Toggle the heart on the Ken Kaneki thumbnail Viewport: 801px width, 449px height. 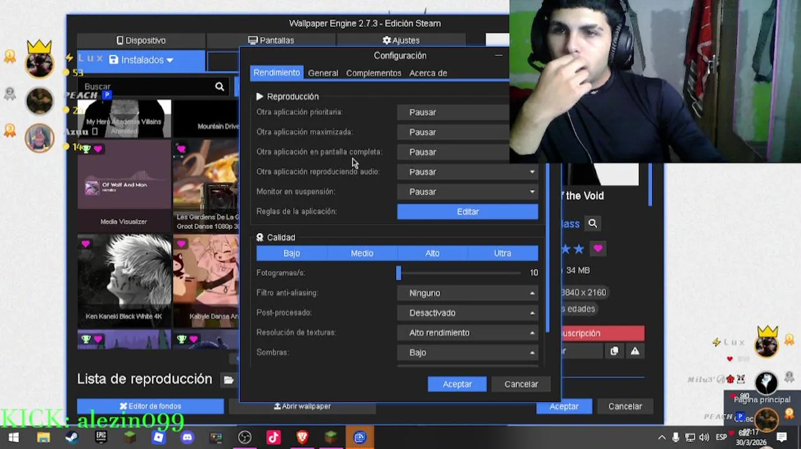click(x=85, y=244)
